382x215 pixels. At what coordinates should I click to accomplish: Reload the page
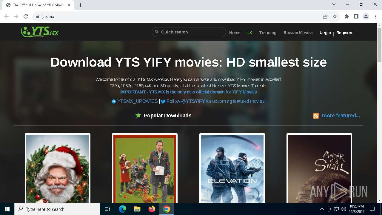[26, 16]
